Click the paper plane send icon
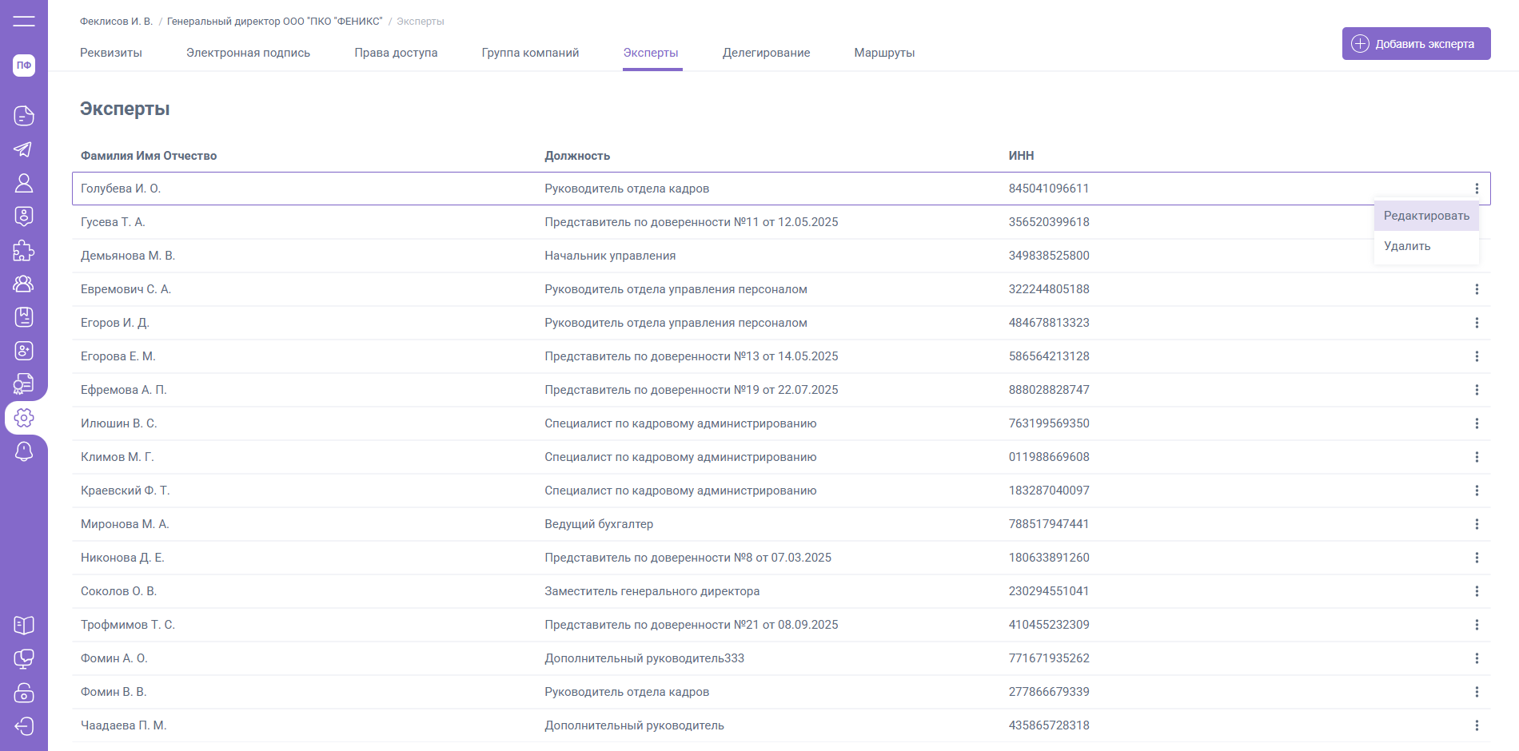Screen dimensions: 1519x751 [x=24, y=149]
